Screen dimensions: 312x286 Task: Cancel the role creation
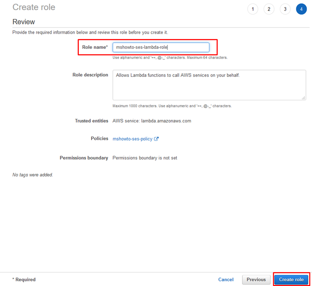[226, 280]
